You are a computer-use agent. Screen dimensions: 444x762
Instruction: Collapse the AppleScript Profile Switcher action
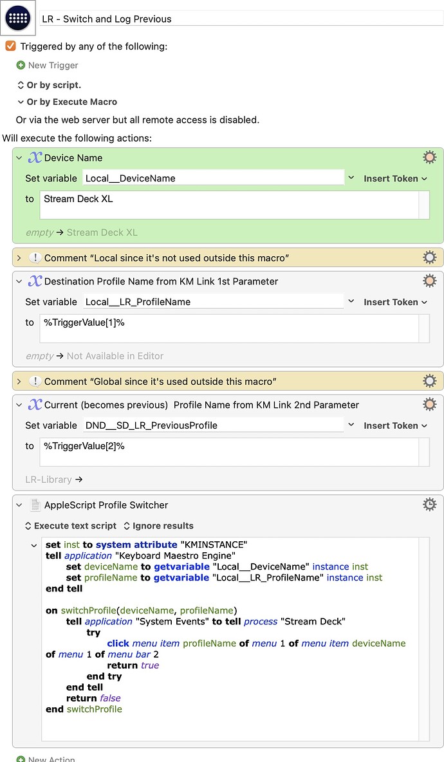click(19, 505)
